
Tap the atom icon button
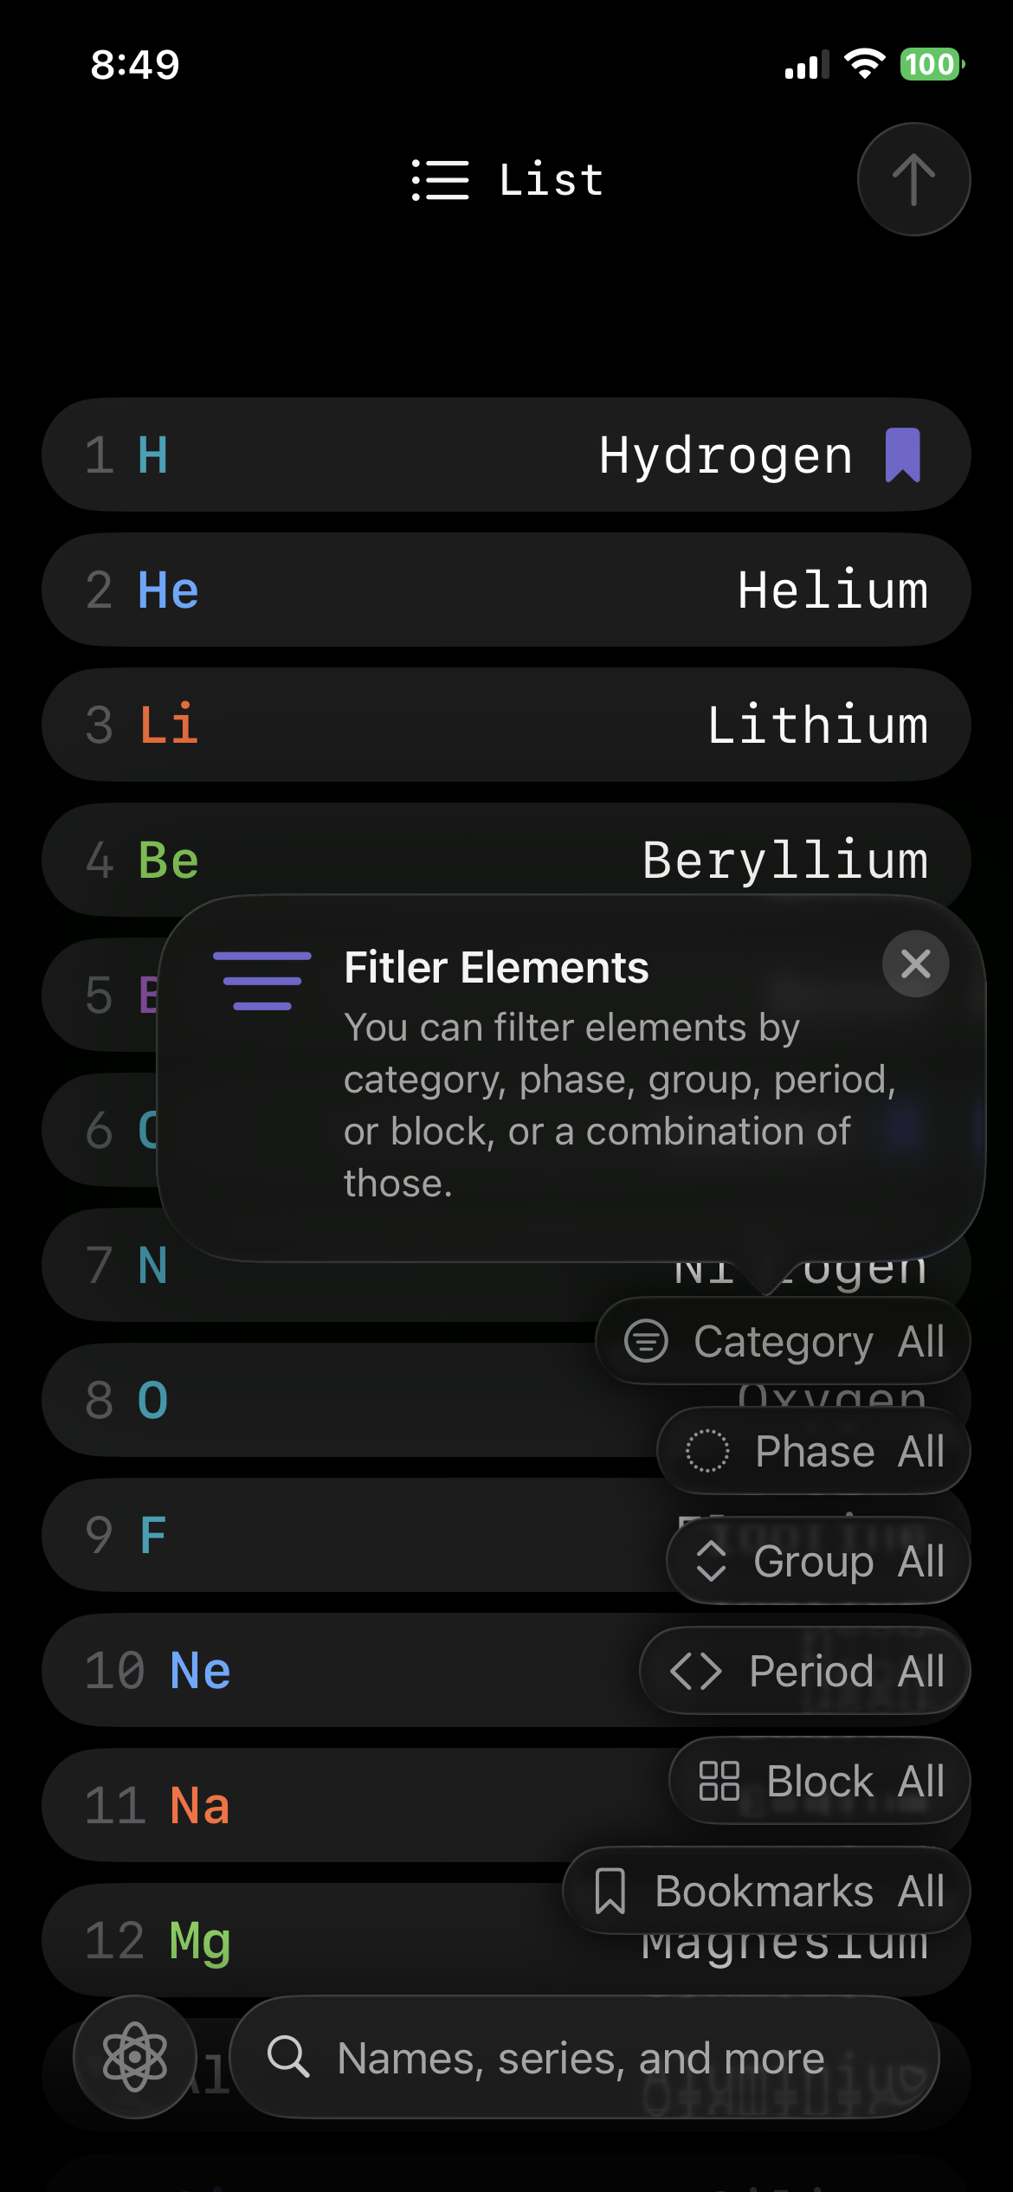click(x=135, y=2056)
